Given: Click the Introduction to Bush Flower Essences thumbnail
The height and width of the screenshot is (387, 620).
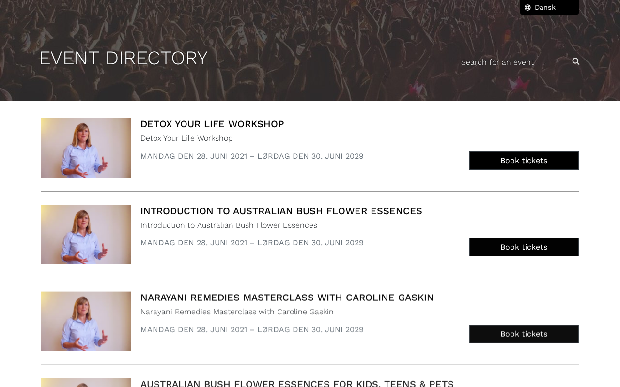Looking at the screenshot, I should pyautogui.click(x=86, y=235).
